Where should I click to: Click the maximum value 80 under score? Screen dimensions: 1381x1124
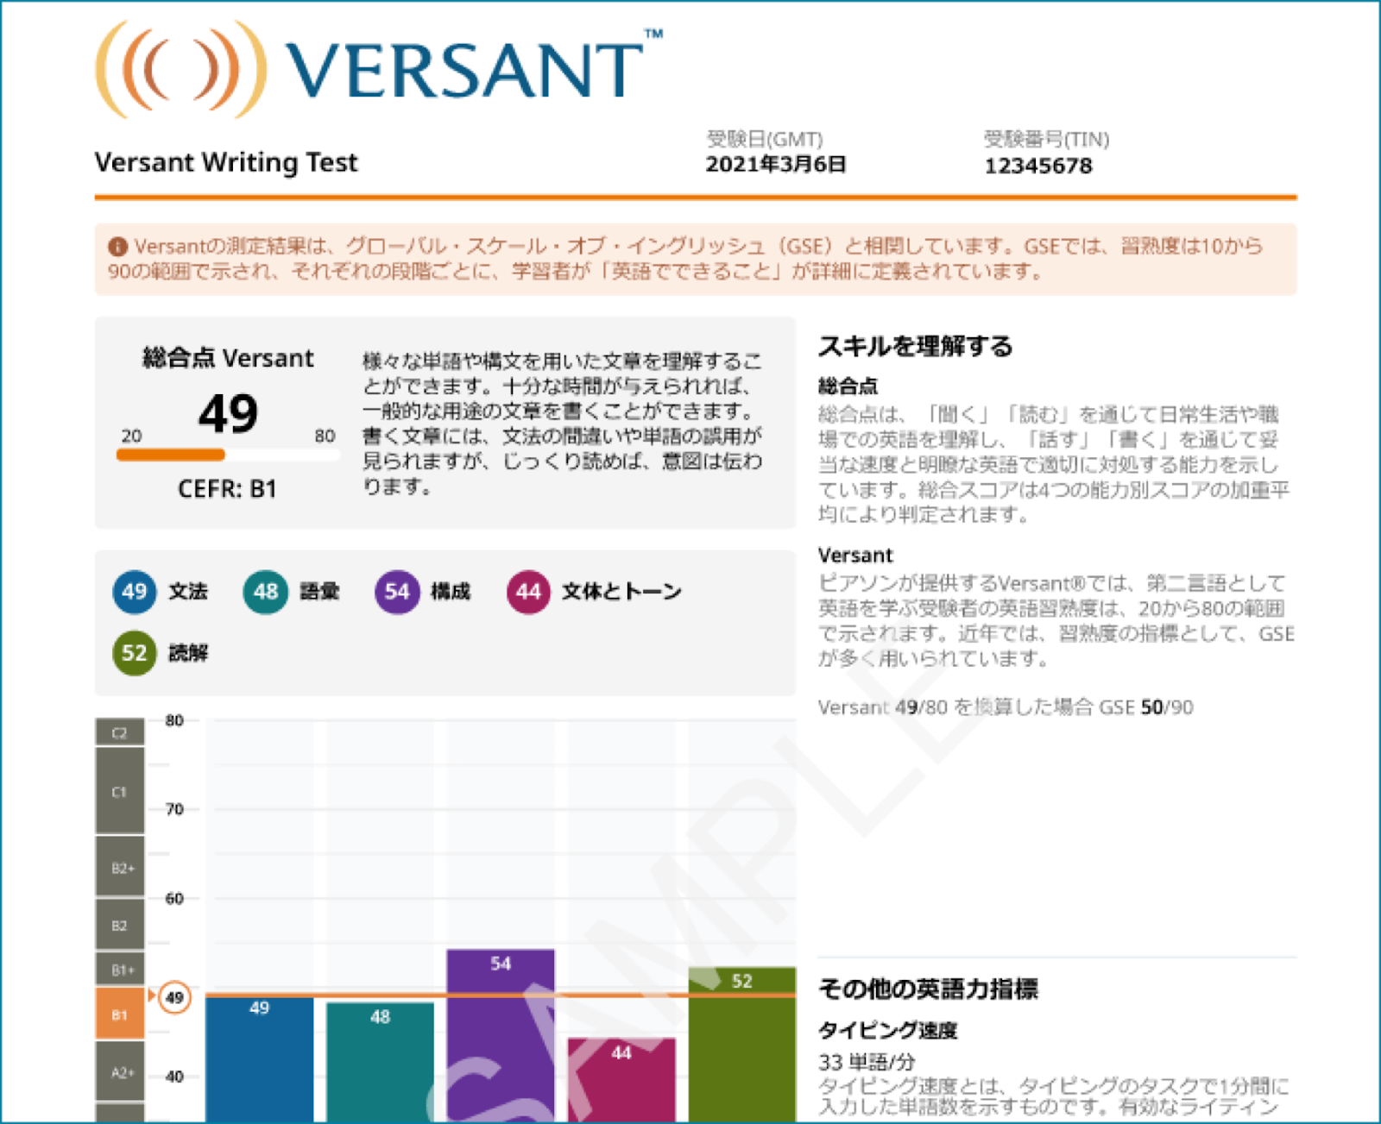coord(325,436)
